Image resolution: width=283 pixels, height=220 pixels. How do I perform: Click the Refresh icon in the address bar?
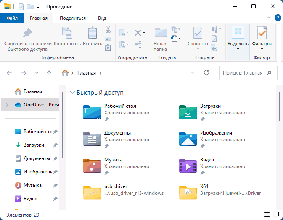[x=206, y=72]
